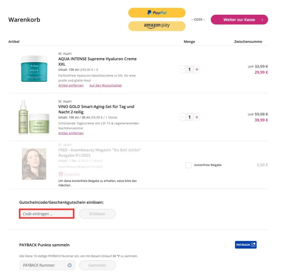Enable the kostenfreie Beigabe checkbox
Screen dimensions: 284x275
pyautogui.click(x=188, y=165)
